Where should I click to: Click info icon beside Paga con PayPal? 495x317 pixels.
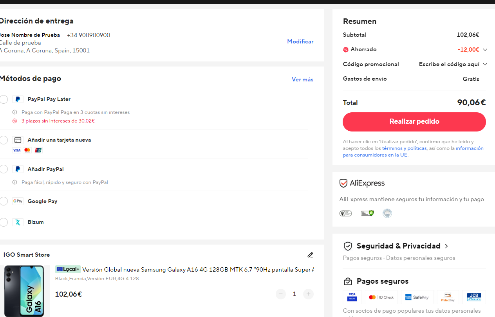pos(15,112)
